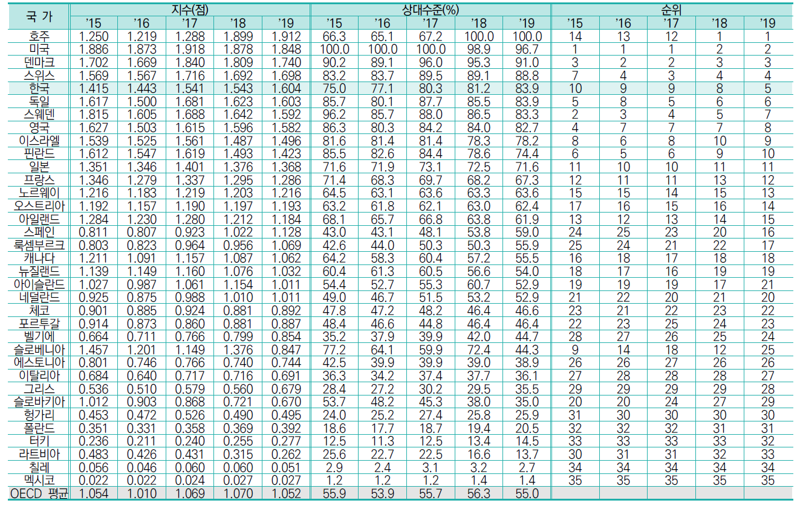The width and height of the screenshot is (803, 506).
Task: Click the 덴마크 row label
Action: [39, 62]
